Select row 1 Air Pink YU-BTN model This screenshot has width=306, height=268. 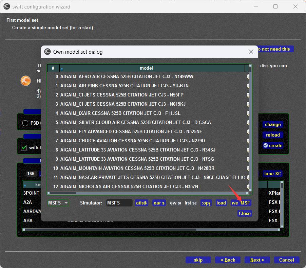point(148,86)
